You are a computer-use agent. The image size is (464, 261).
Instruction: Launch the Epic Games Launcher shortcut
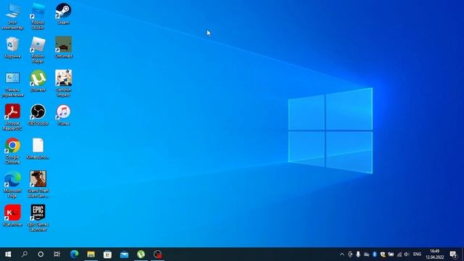click(x=38, y=218)
